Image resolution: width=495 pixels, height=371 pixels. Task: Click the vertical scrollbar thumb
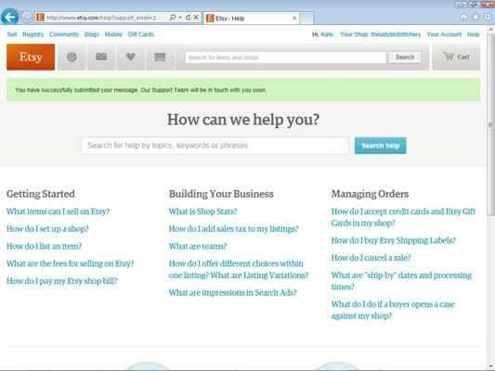(490, 124)
